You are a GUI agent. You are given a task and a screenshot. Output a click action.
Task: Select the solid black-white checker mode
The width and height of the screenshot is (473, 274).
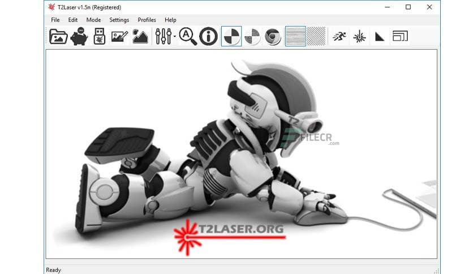point(231,36)
